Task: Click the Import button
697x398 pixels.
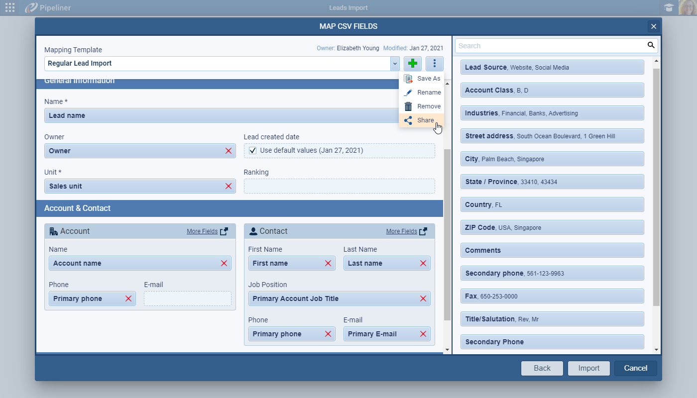Action: pyautogui.click(x=588, y=368)
